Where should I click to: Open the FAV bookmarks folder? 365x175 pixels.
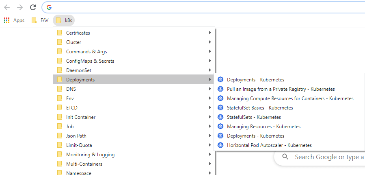[x=40, y=20]
